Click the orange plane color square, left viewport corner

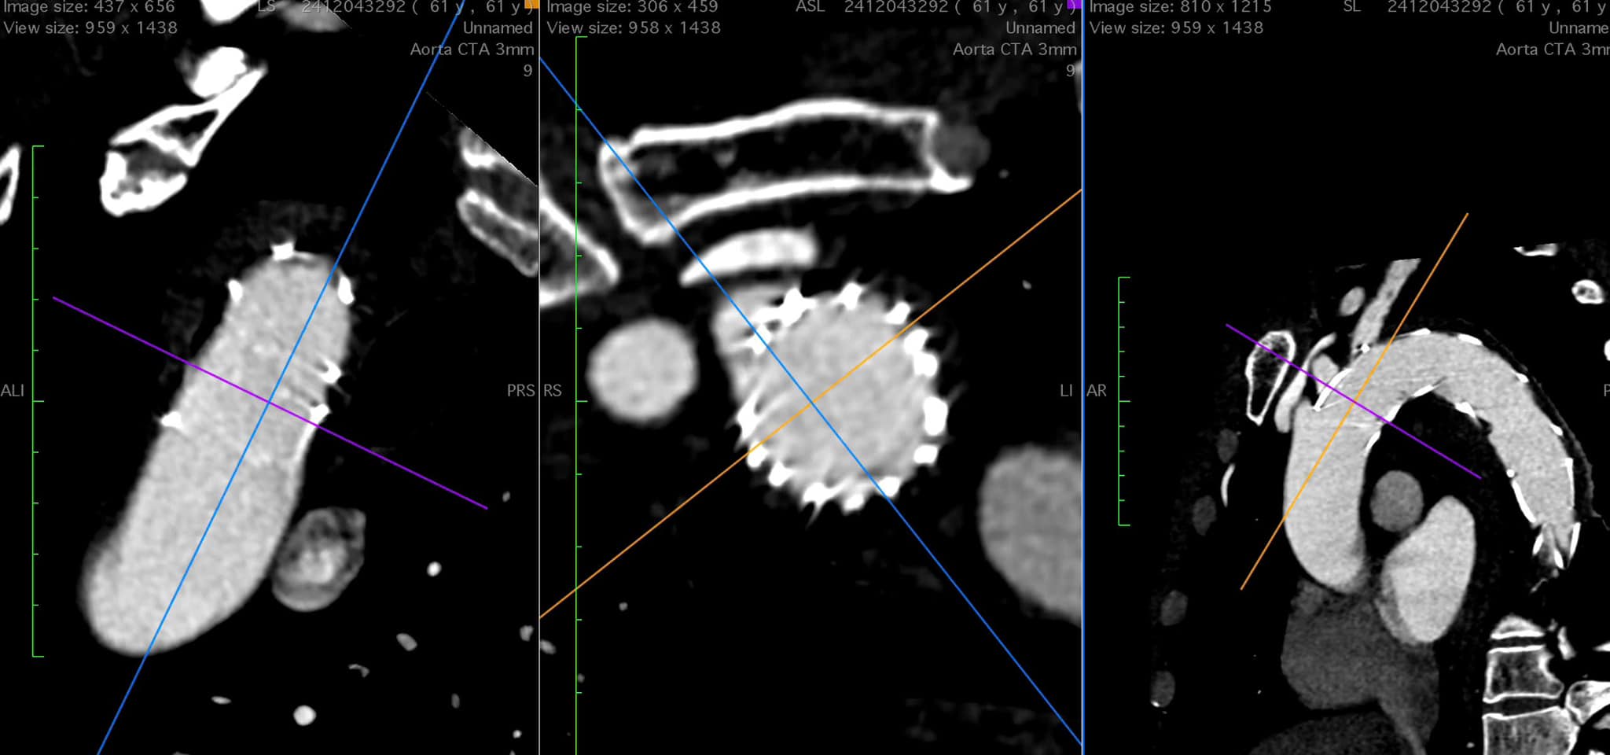531,4
